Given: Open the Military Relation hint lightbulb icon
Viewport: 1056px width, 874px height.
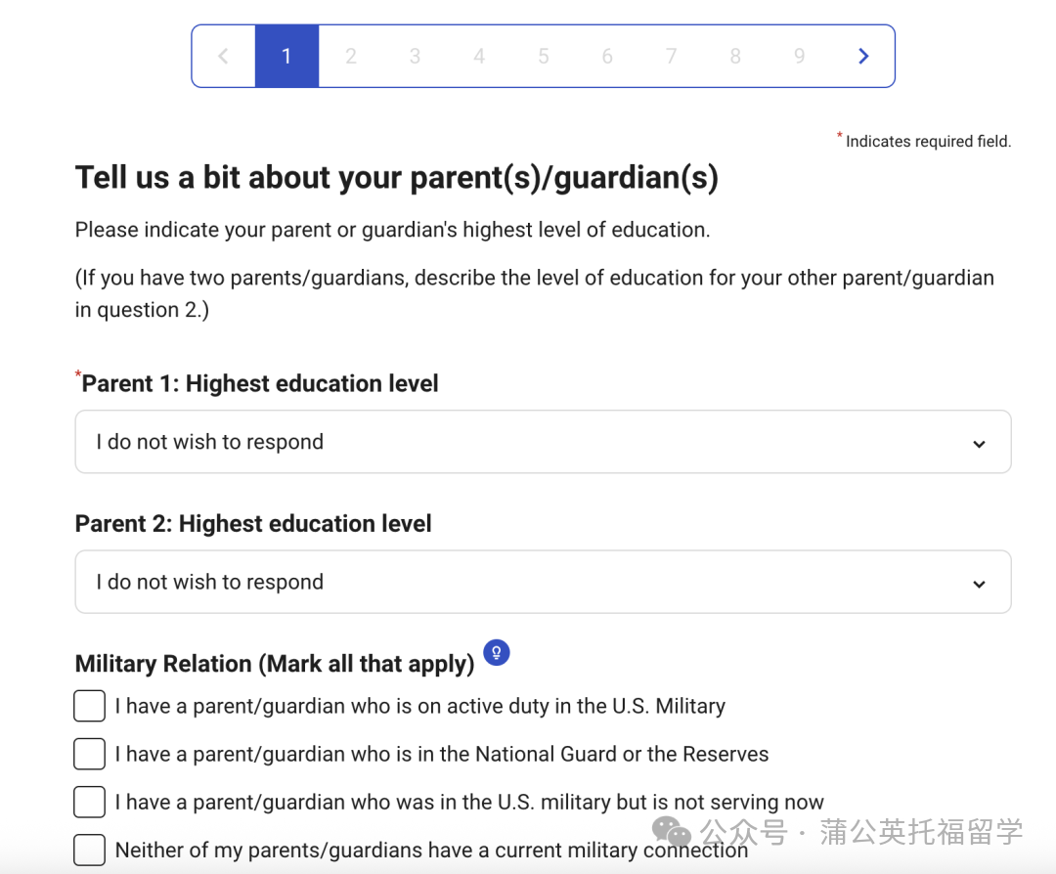Looking at the screenshot, I should (497, 652).
